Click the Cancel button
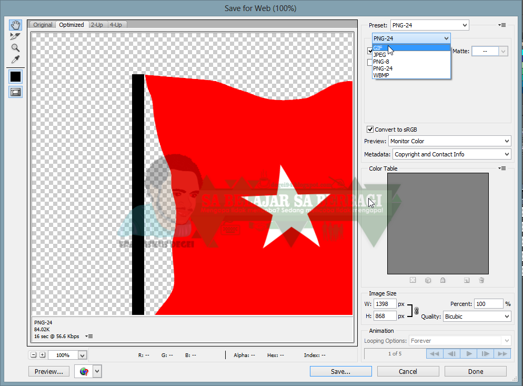Image resolution: width=523 pixels, height=386 pixels. [x=408, y=371]
